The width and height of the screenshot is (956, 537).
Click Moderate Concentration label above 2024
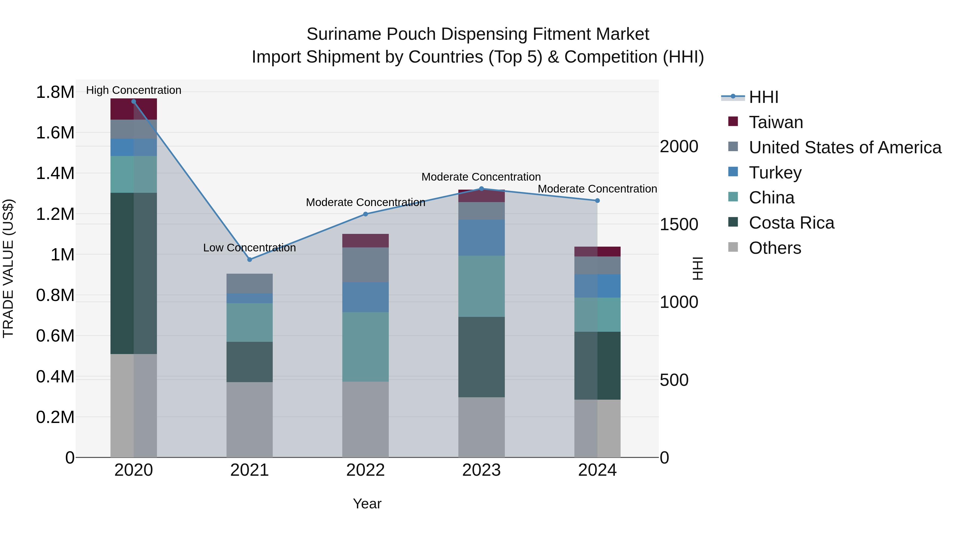tap(597, 189)
